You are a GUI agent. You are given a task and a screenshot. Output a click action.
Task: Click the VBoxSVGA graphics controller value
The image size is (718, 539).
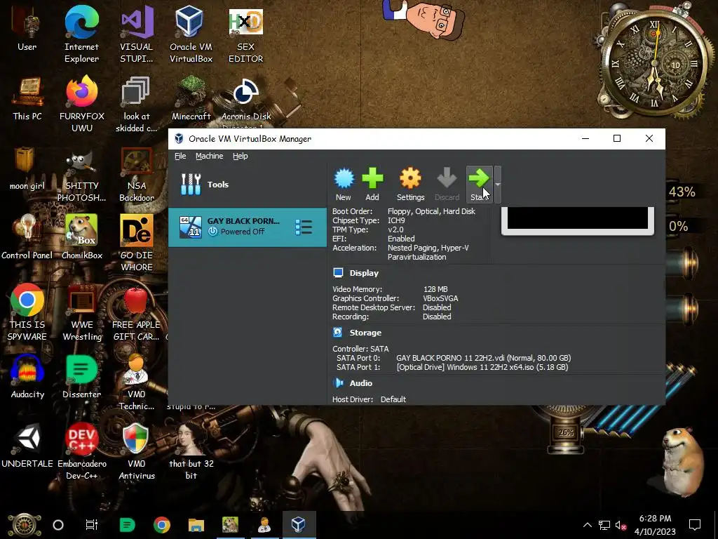440,298
